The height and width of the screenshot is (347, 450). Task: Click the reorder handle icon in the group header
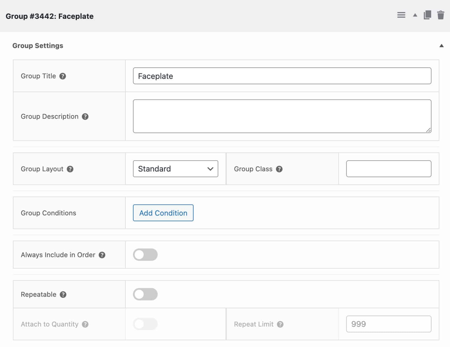(401, 15)
